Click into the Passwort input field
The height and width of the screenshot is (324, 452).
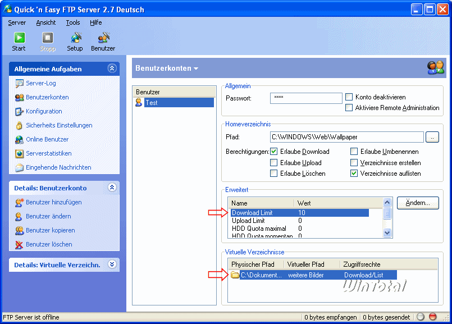[306, 98]
